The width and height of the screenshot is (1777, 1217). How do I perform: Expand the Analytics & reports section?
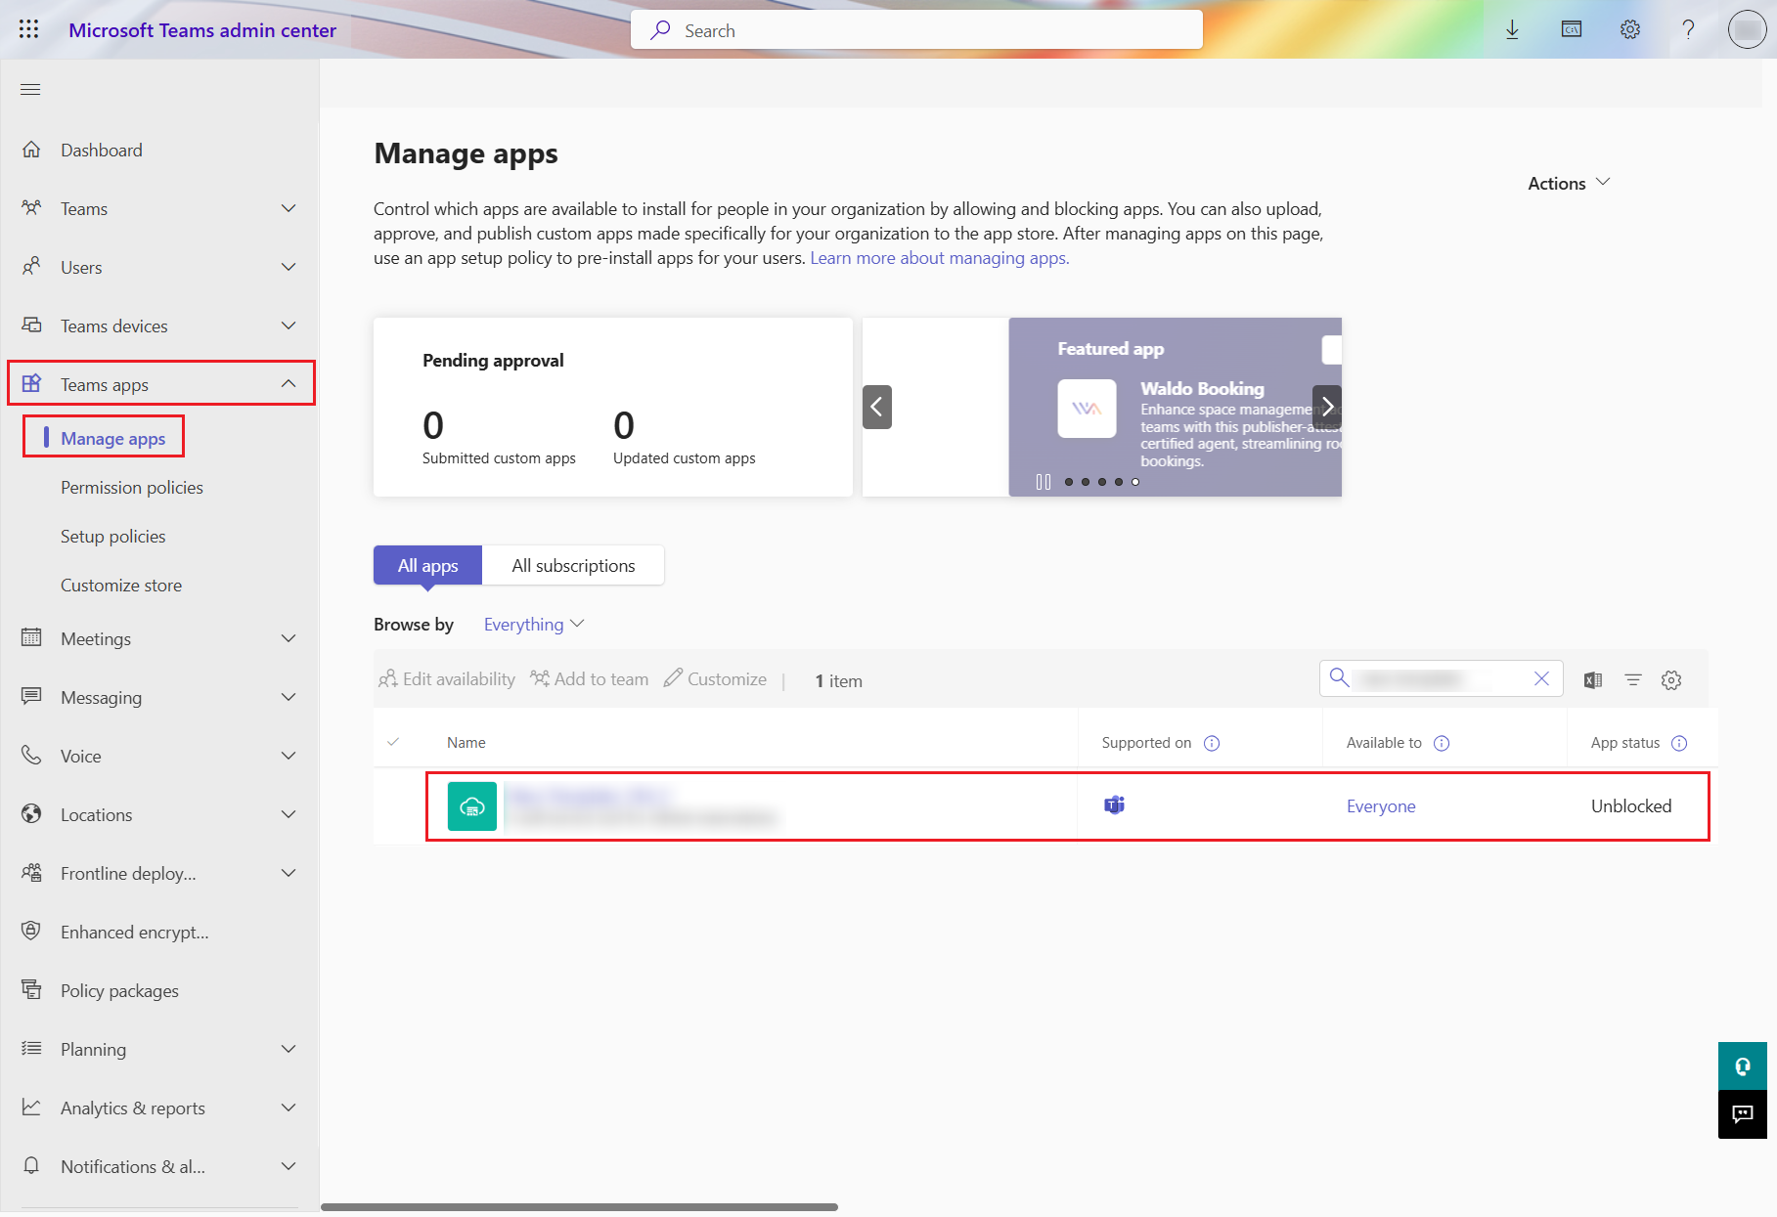pos(288,1108)
